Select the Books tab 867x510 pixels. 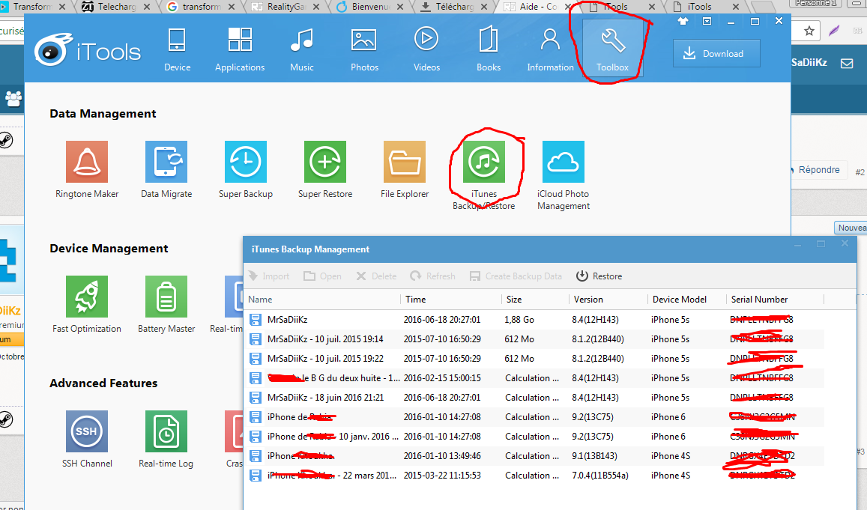click(489, 49)
